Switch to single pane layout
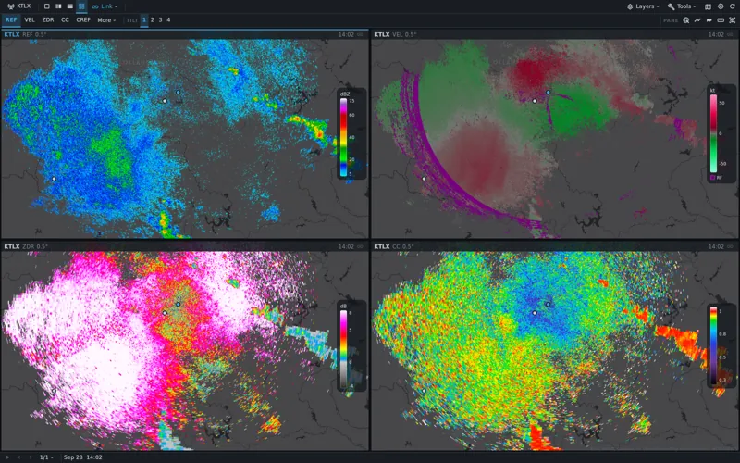 point(47,6)
